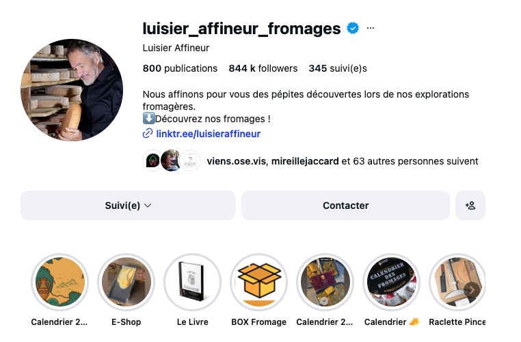Open the Suivi(e) dropdown button
The height and width of the screenshot is (342, 521).
pos(128,205)
